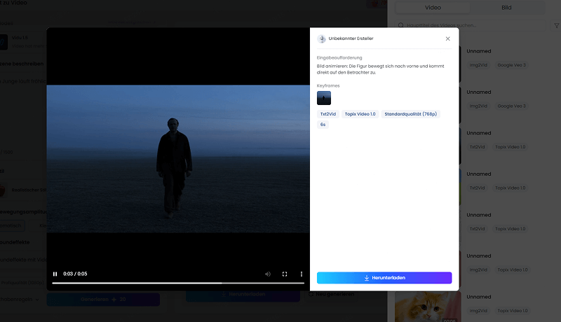Select the Standardqualität (768p) tag
Viewport: 561px width, 322px height.
[410, 113]
